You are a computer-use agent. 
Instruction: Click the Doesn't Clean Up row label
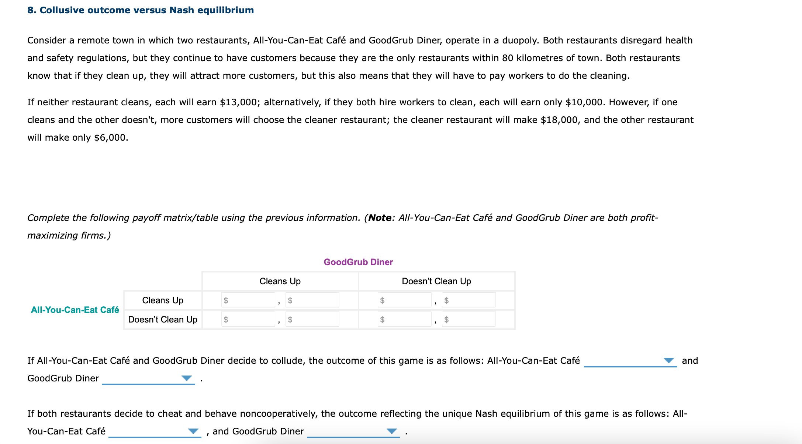point(162,320)
